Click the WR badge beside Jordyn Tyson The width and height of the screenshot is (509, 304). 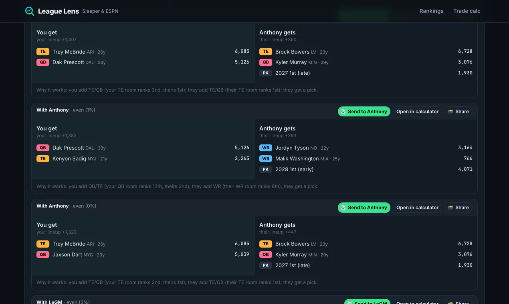click(x=266, y=148)
